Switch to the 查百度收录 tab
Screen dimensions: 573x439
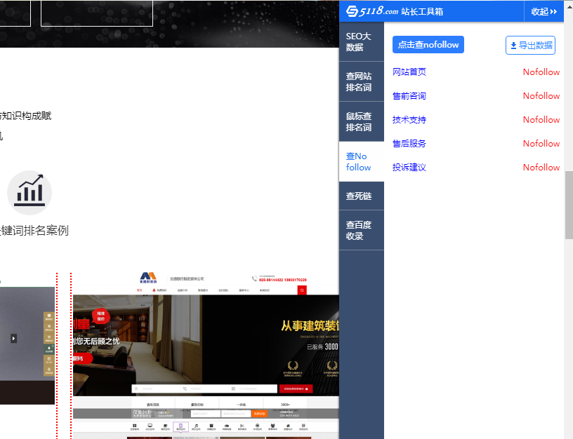click(x=360, y=229)
